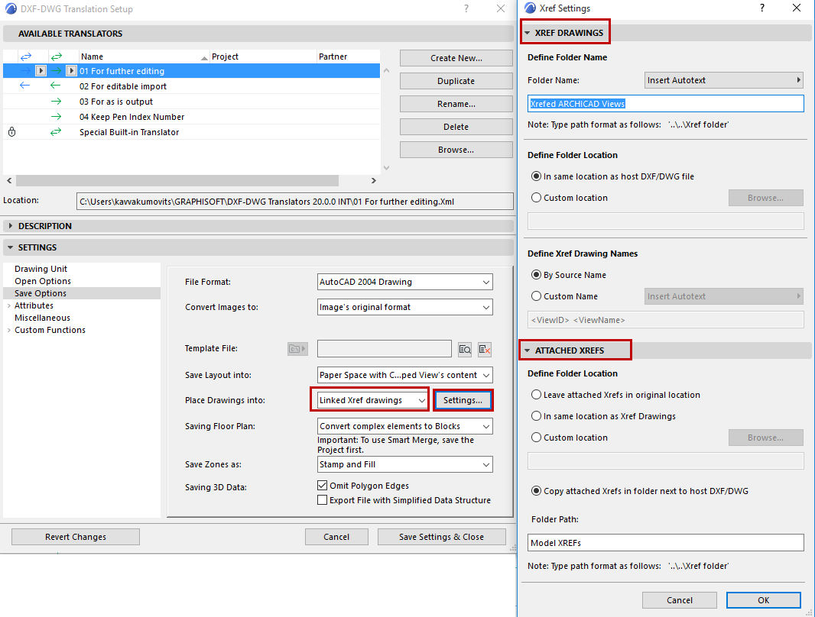The width and height of the screenshot is (815, 617).
Task: Click the Model XREFs folder path field
Action: 665,542
